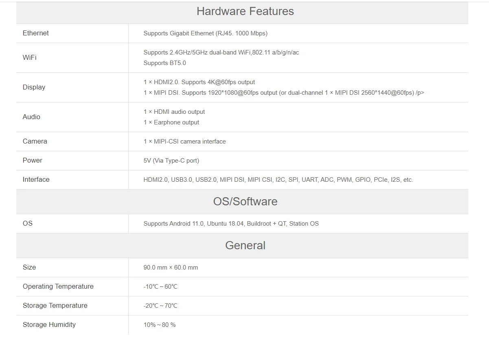Select the Display row label
The width and height of the screenshot is (489, 346).
point(34,87)
